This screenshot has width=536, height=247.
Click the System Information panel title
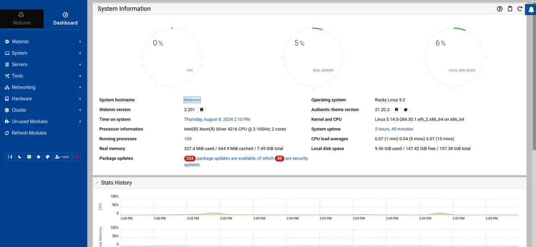pyautogui.click(x=124, y=9)
